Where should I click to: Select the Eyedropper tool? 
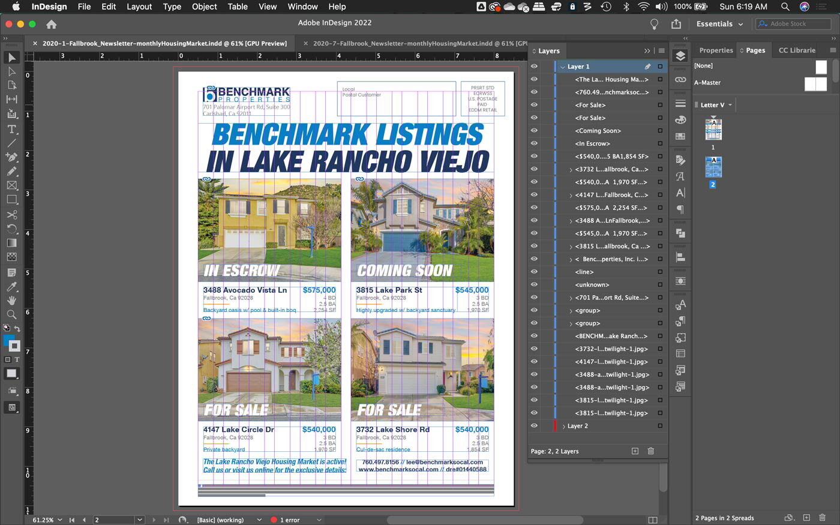11,286
